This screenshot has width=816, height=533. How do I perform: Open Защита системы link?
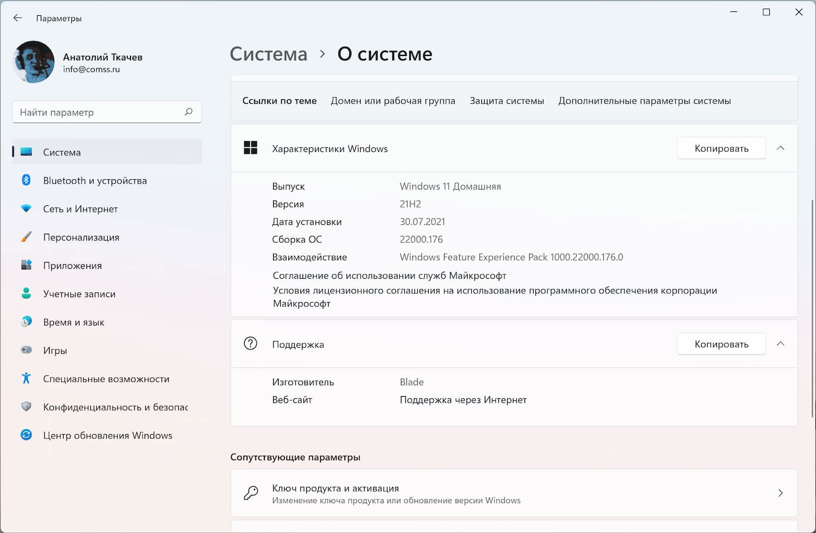[506, 101]
